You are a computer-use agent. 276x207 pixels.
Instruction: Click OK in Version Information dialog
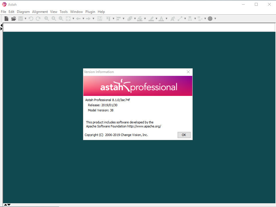[x=184, y=135]
